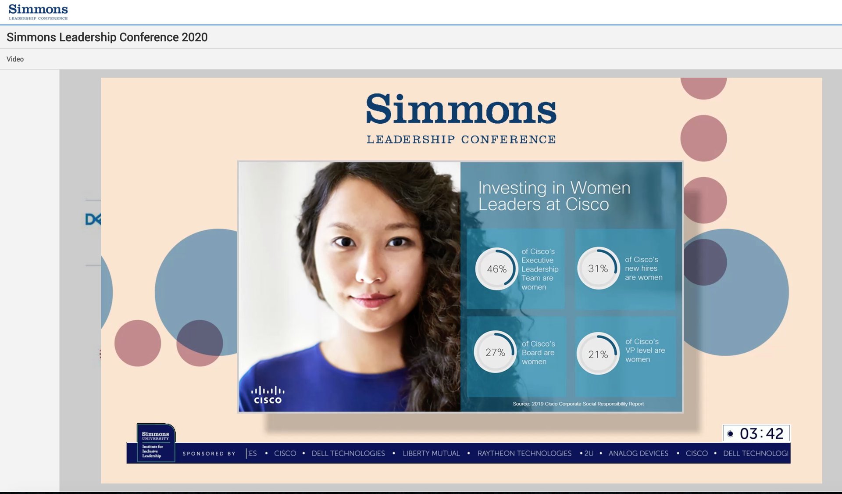Click the 46% circular chart

click(496, 269)
